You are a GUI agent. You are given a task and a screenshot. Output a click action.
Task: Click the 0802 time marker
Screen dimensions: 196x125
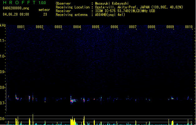tap(40, 27)
